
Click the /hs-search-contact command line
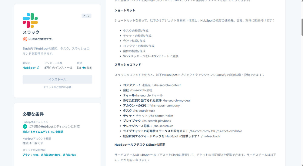tap(152, 85)
